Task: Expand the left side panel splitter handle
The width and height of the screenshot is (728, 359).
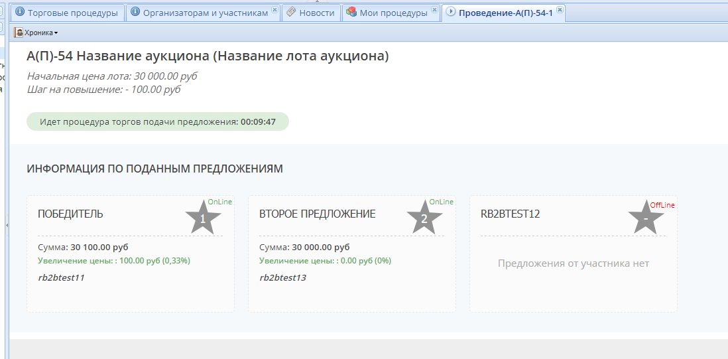Action: coord(7,226)
